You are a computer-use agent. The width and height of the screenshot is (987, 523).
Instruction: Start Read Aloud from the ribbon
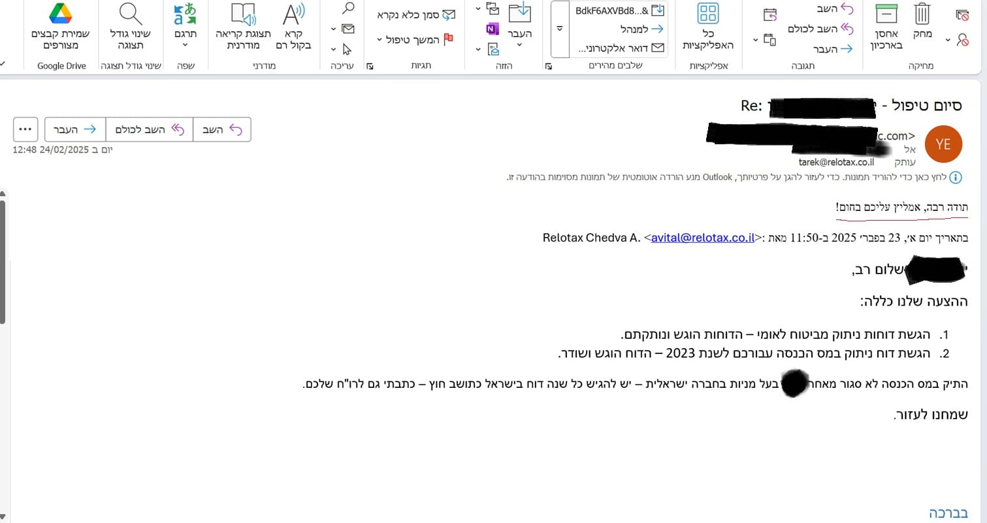[293, 14]
